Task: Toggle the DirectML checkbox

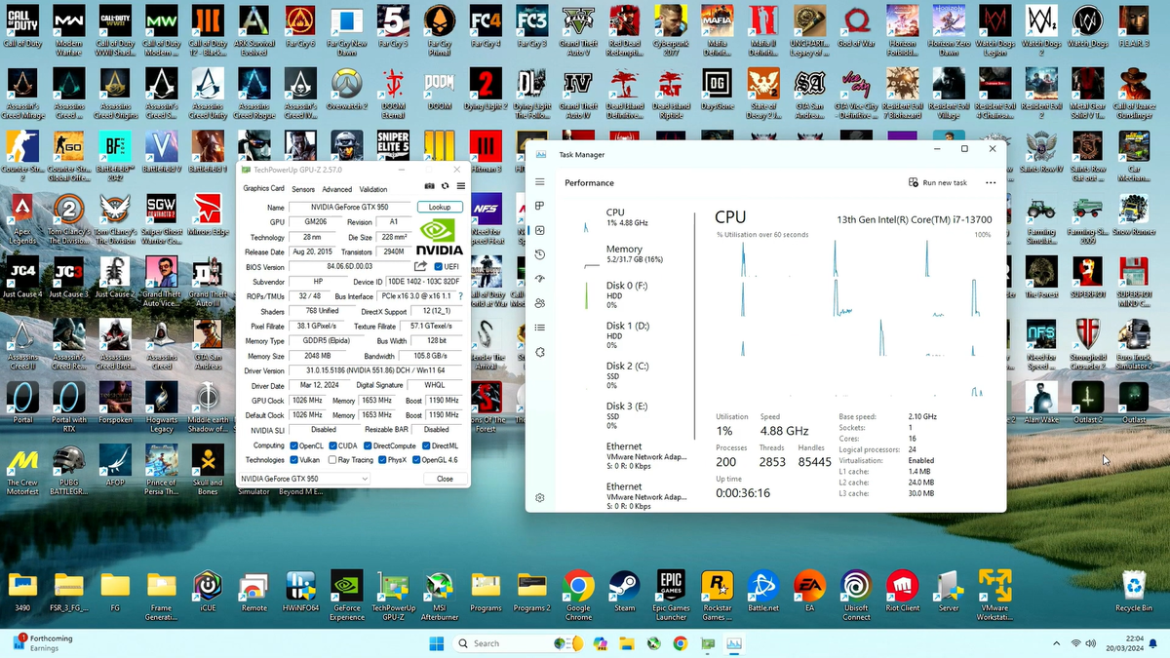Action: tap(424, 445)
